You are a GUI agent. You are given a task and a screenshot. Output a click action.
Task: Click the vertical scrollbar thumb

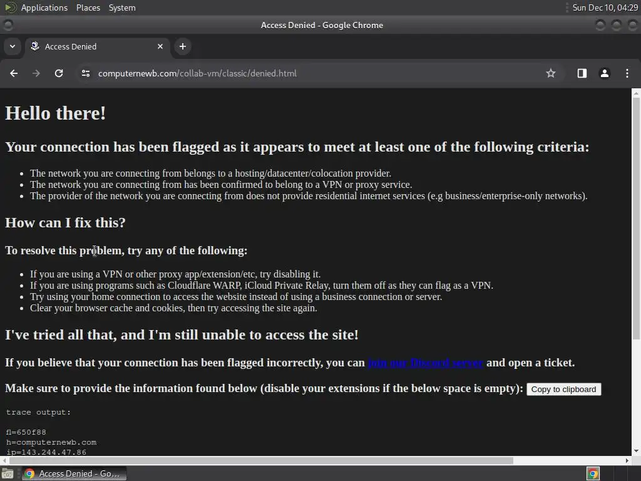pyautogui.click(x=636, y=218)
